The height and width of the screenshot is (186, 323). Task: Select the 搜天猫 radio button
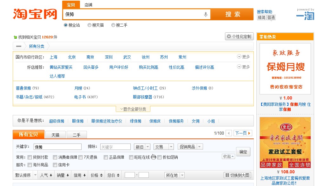[89, 25]
